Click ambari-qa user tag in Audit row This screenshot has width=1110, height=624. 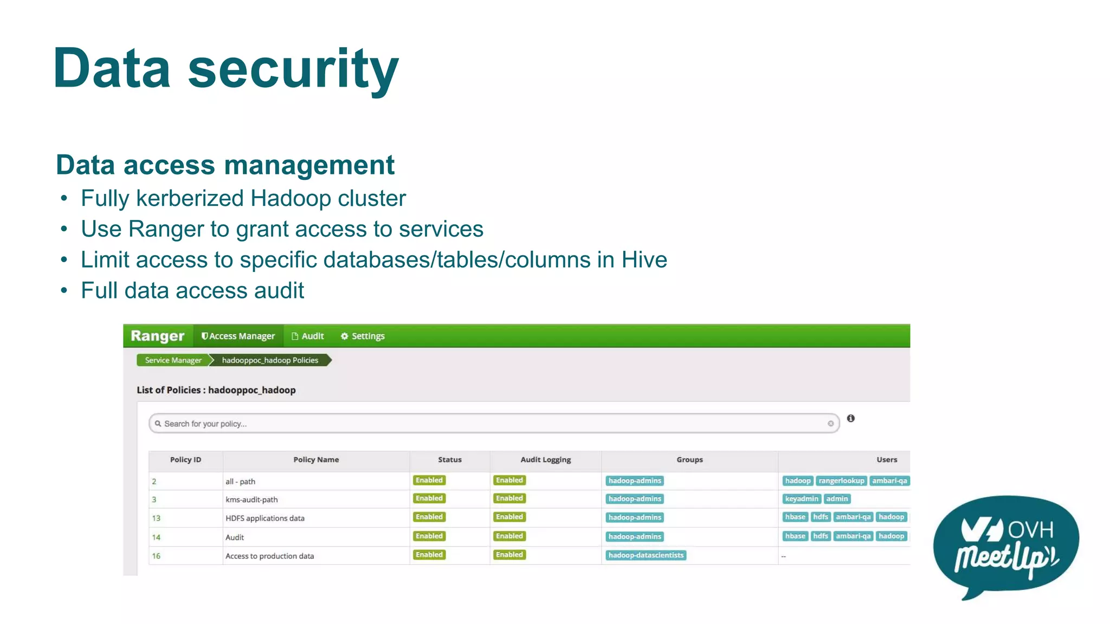[853, 536]
